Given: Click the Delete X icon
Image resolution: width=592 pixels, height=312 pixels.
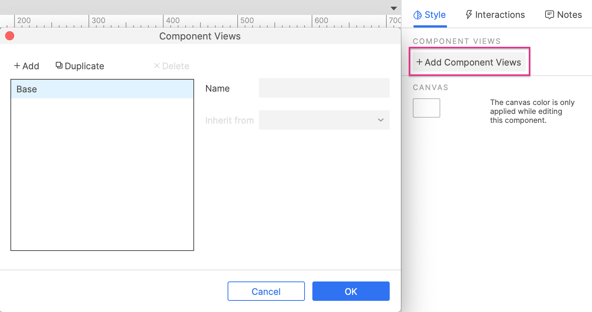Looking at the screenshot, I should tap(157, 66).
